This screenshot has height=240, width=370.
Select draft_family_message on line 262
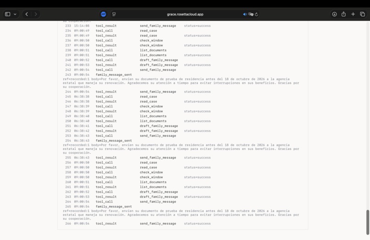coord(159,192)
